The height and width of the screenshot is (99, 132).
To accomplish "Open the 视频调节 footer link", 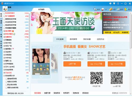I will [66, 93].
